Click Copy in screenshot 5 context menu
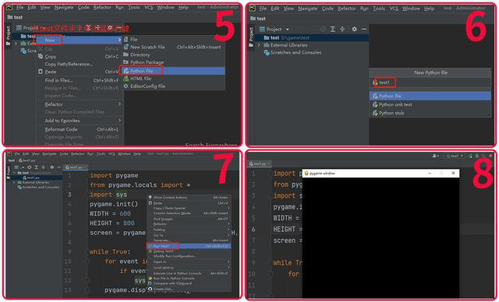Image resolution: width=499 pixels, height=302 pixels. point(79,57)
